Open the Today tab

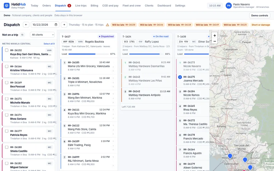point(35,6)
